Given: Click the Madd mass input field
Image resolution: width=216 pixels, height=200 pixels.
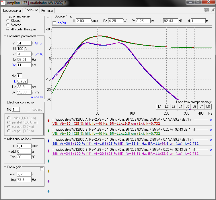Looking at the screenshot, I should coord(24,151).
